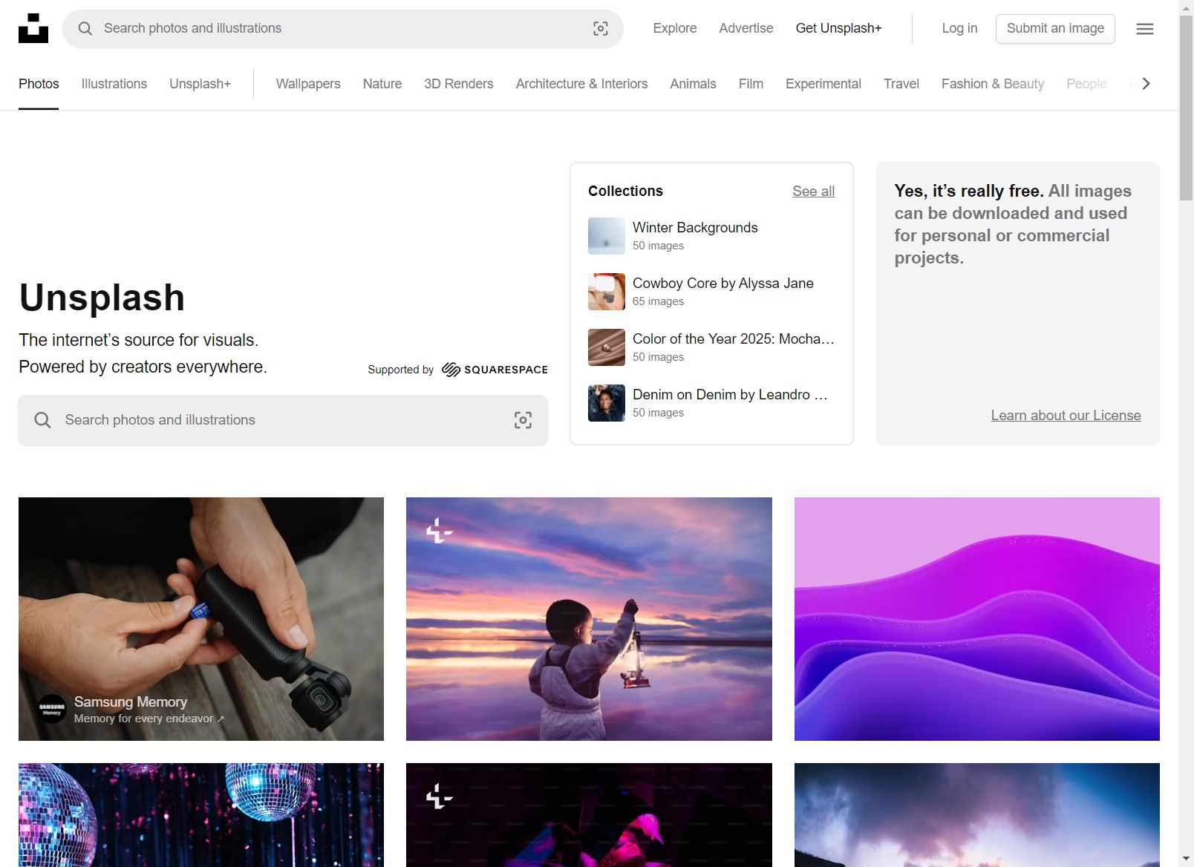The height and width of the screenshot is (867, 1194).
Task: Click the magnifier icon in the hero search box
Action: point(43,420)
